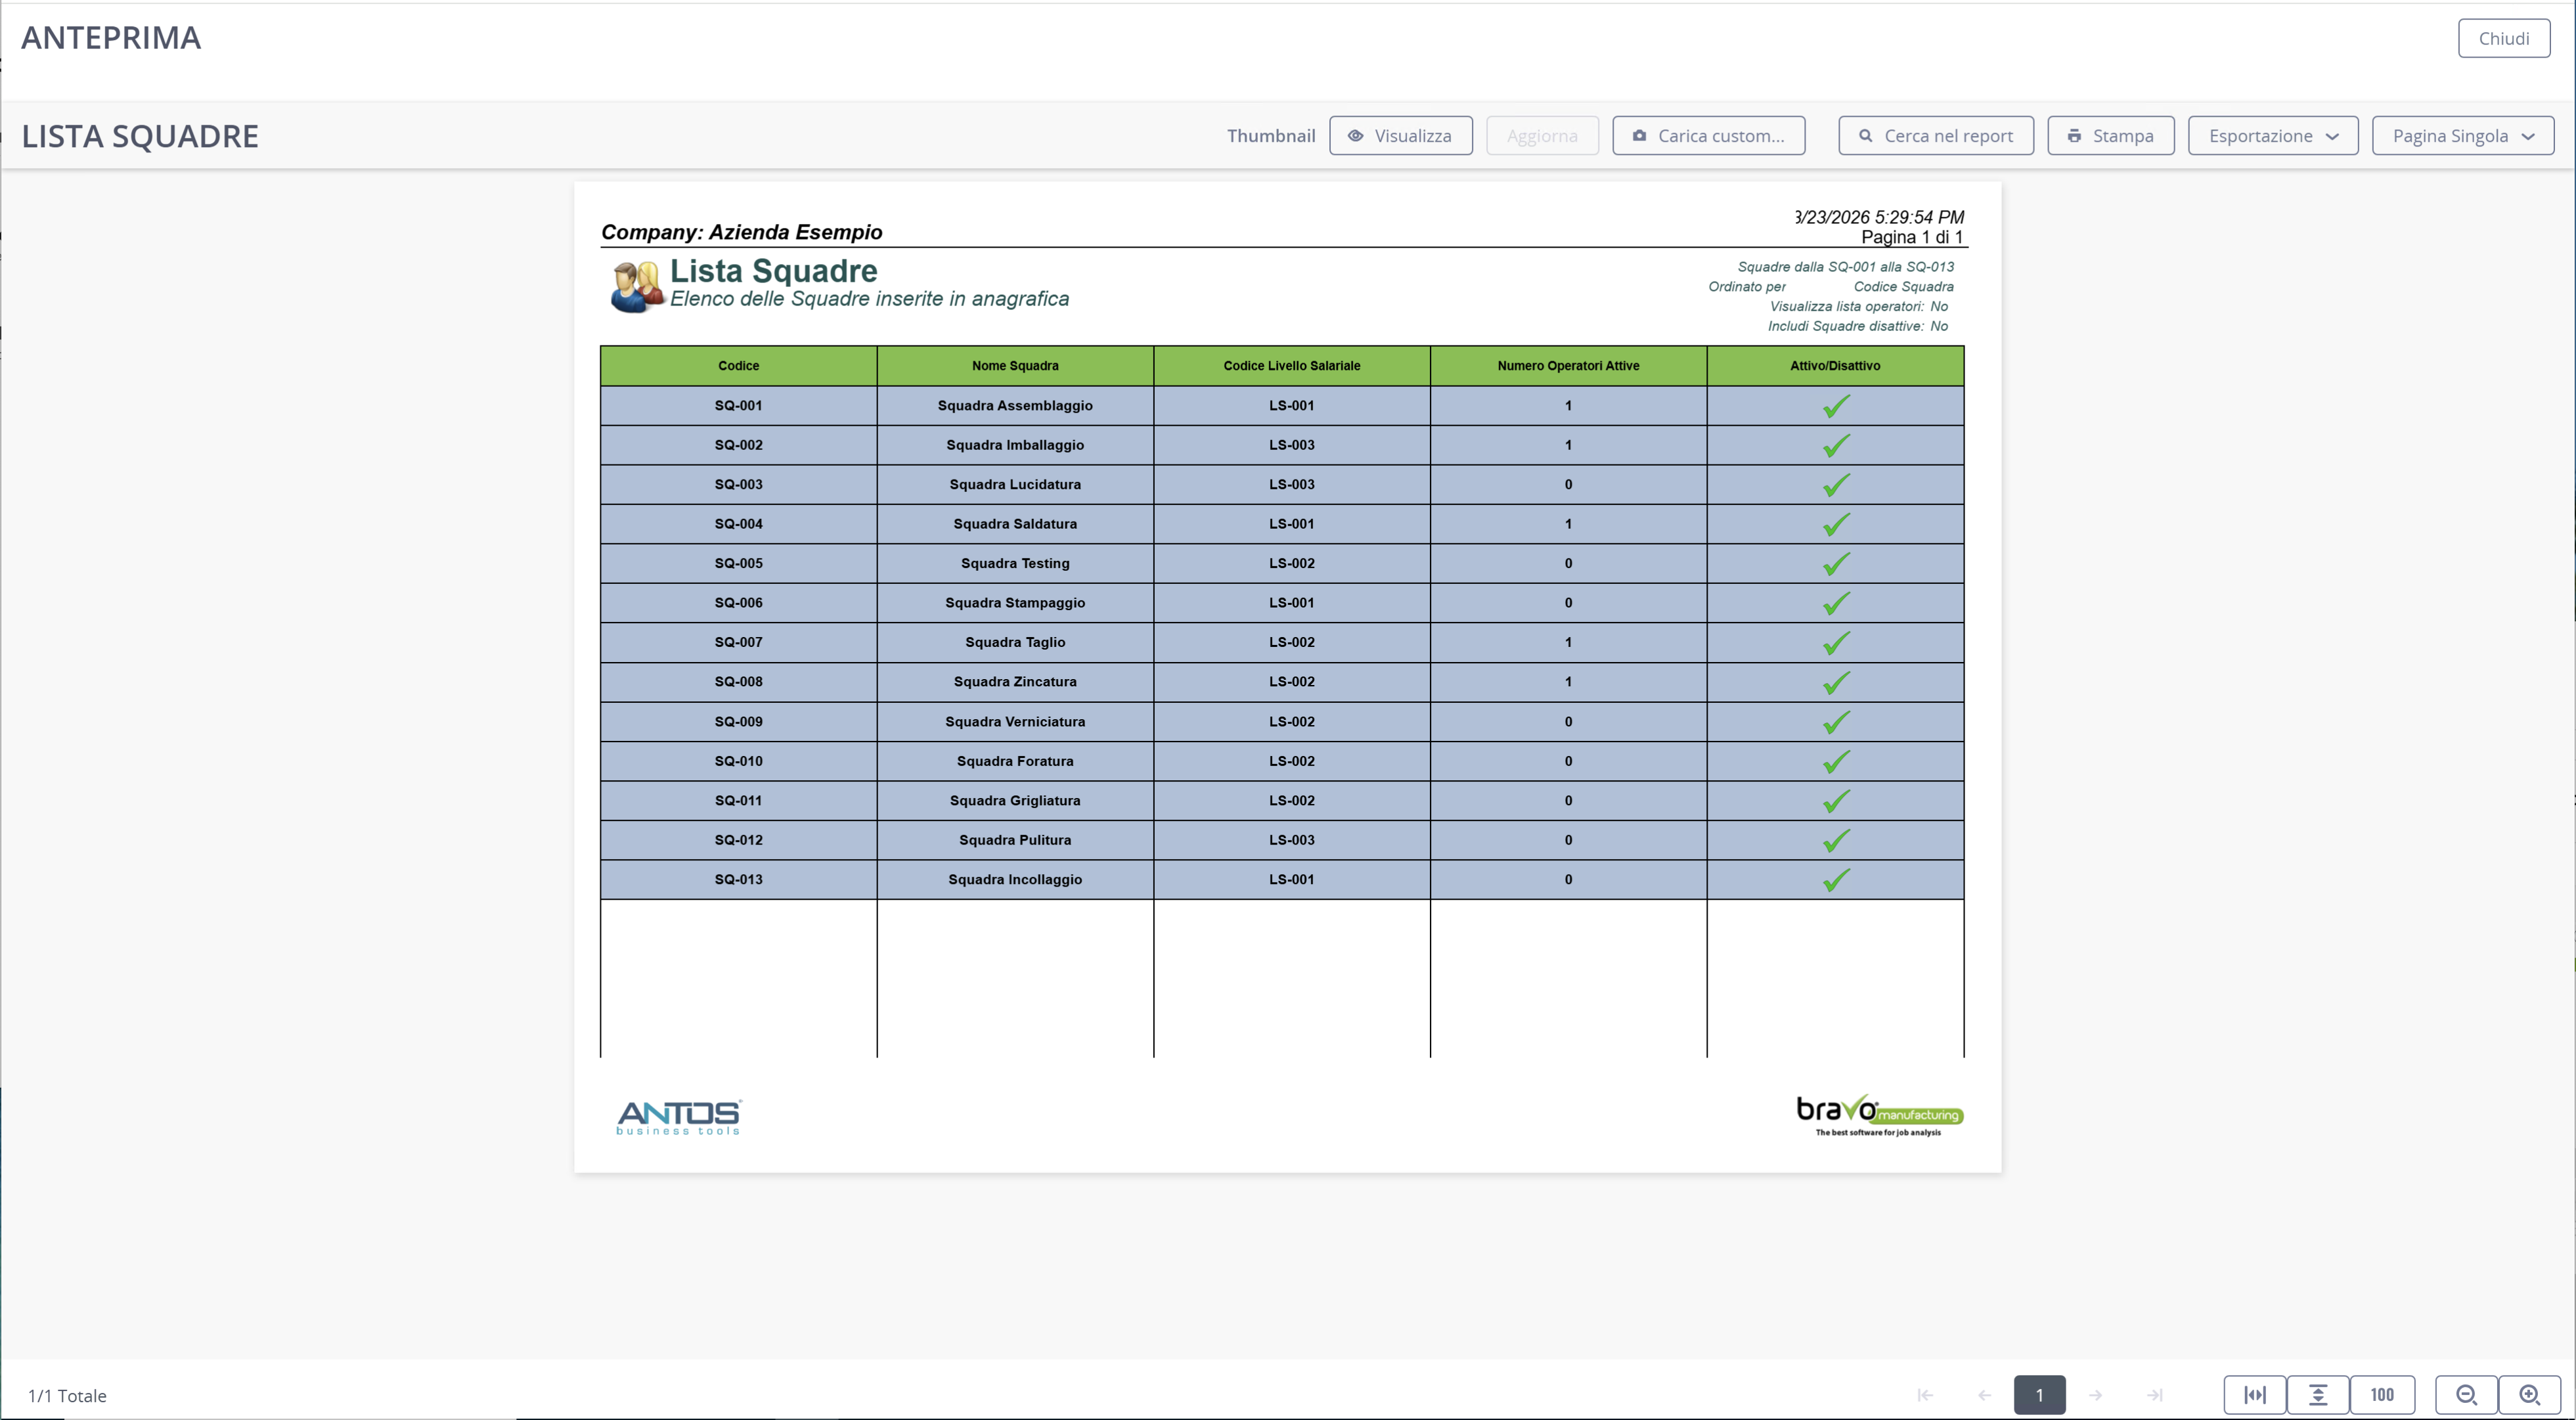Click active checkmark for Squadra Incollaggio
This screenshot has height=1420, width=2576.
click(1836, 880)
